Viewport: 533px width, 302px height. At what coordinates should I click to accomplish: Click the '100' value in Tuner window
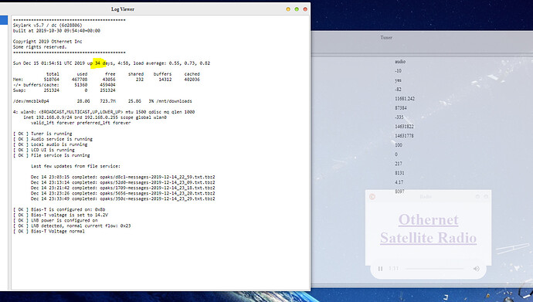point(399,144)
